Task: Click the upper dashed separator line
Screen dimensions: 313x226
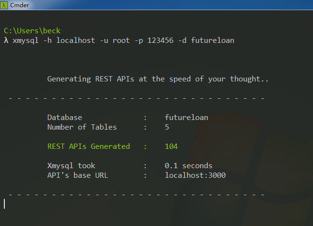Action: pos(136,98)
